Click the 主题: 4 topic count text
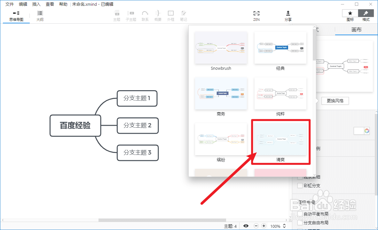This screenshot has width=378, height=230. pos(230,226)
